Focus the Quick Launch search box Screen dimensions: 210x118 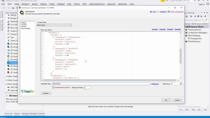[181, 1]
